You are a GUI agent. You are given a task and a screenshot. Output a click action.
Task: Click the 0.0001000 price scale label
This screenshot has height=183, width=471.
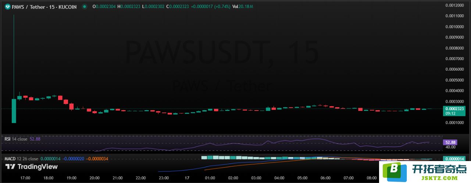tap(454, 123)
